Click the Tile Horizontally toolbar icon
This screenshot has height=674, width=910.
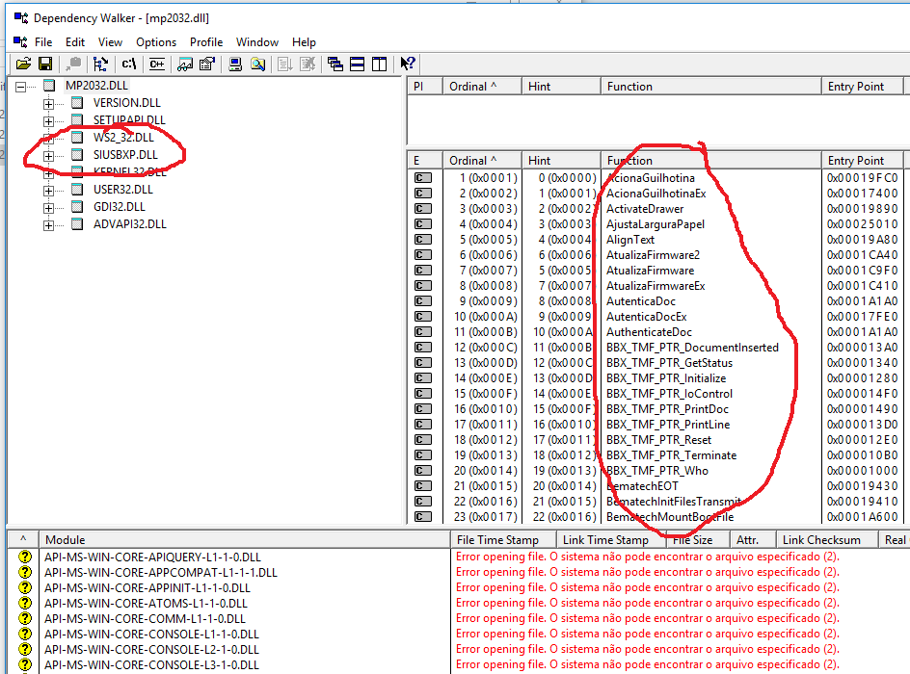(x=357, y=65)
